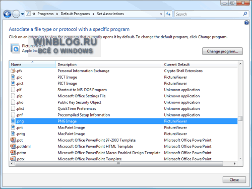The height and width of the screenshot is (189, 252).
Task: Click the Change program... button
Action: (x=222, y=51)
